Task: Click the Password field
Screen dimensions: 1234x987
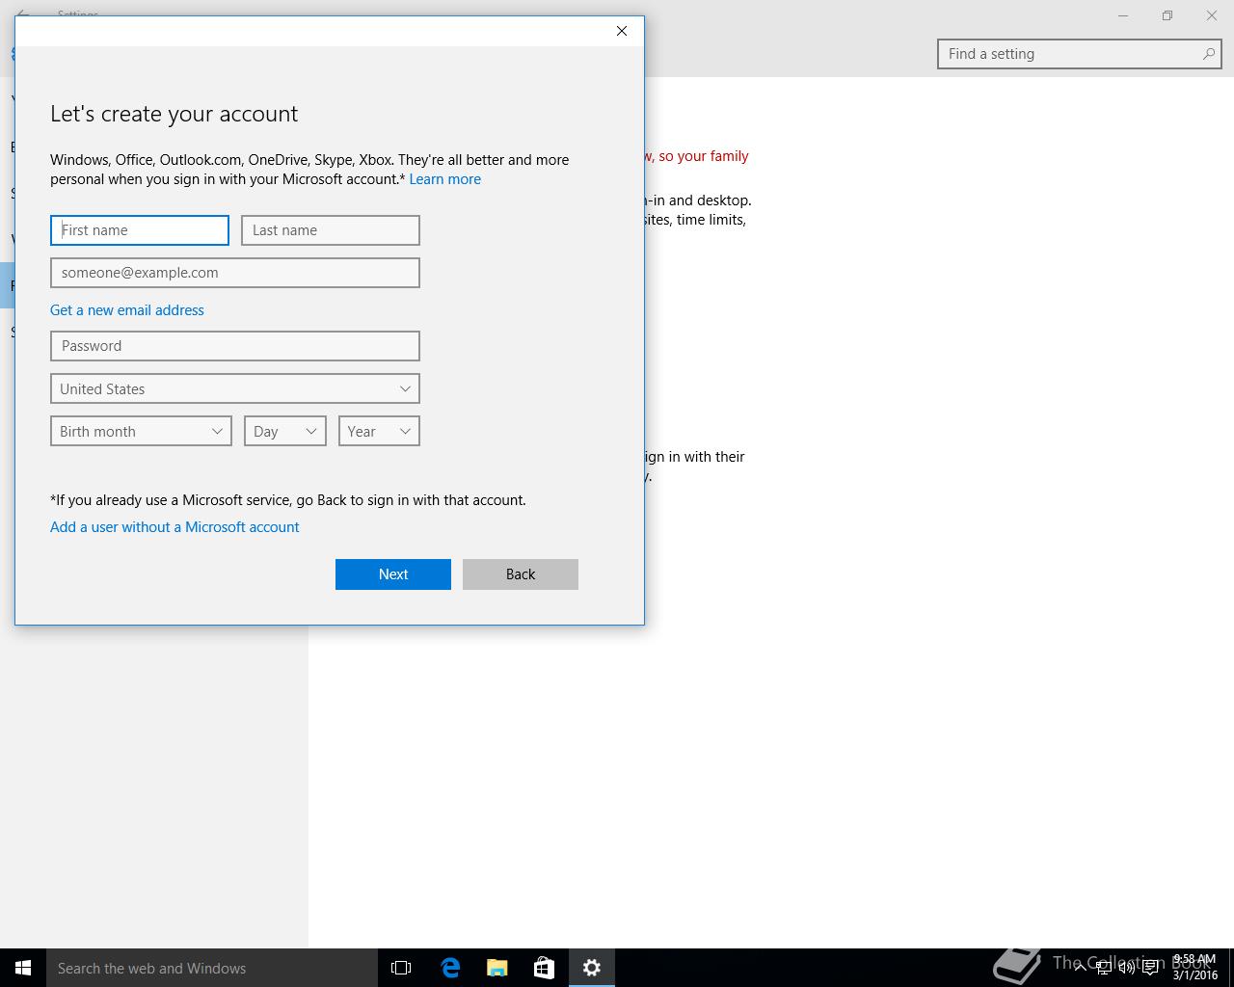Action: pos(235,346)
